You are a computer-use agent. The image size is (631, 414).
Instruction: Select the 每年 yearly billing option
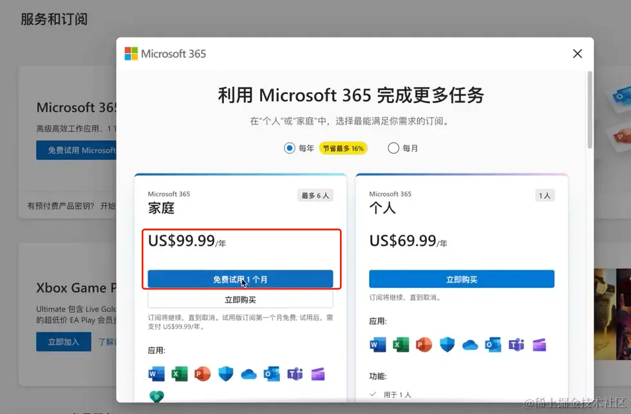(289, 148)
